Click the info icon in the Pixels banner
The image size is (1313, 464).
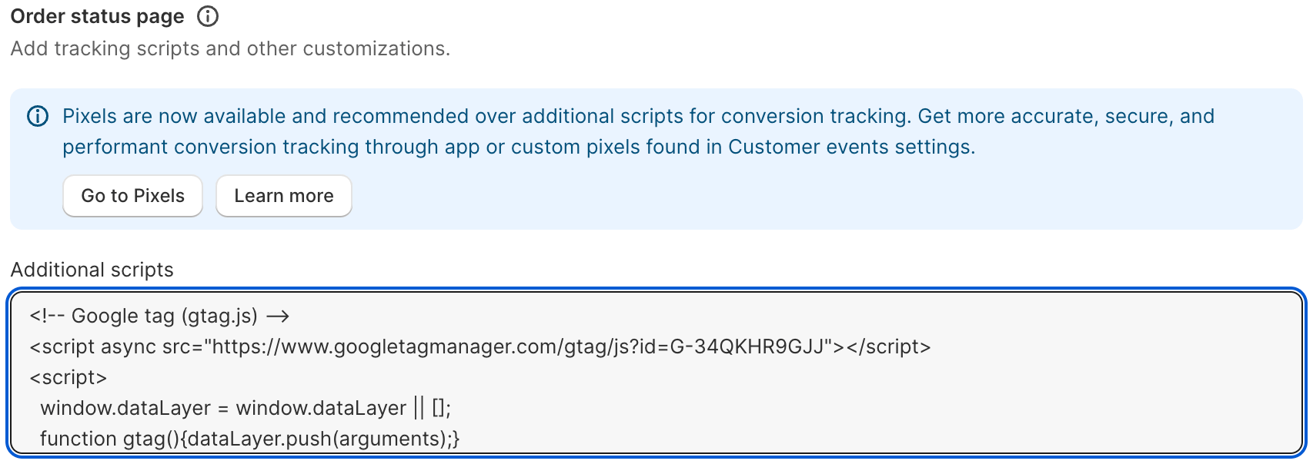pos(38,116)
